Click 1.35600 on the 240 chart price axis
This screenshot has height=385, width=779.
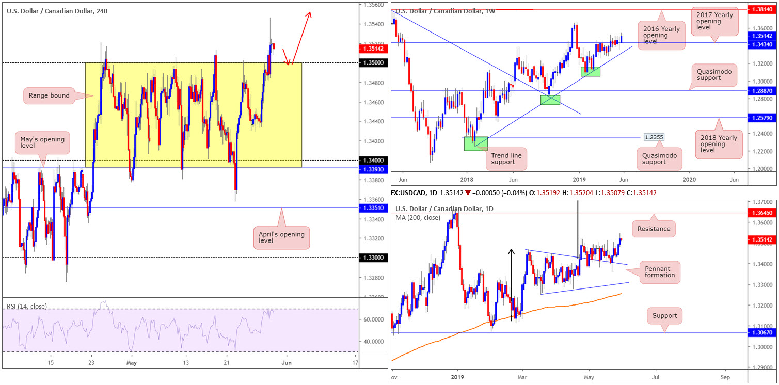pos(373,5)
